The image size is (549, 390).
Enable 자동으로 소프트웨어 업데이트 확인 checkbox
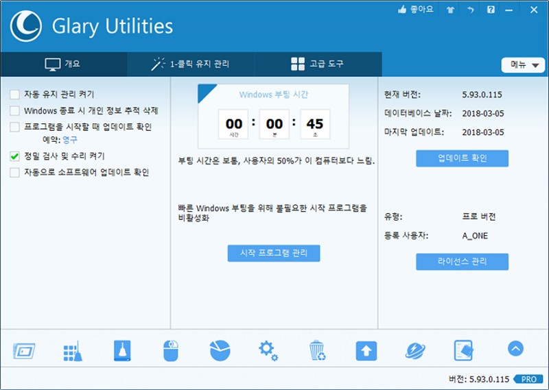pos(14,173)
